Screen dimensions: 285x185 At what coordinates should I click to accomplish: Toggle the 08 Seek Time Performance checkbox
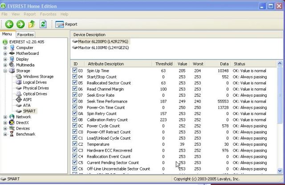point(74,101)
